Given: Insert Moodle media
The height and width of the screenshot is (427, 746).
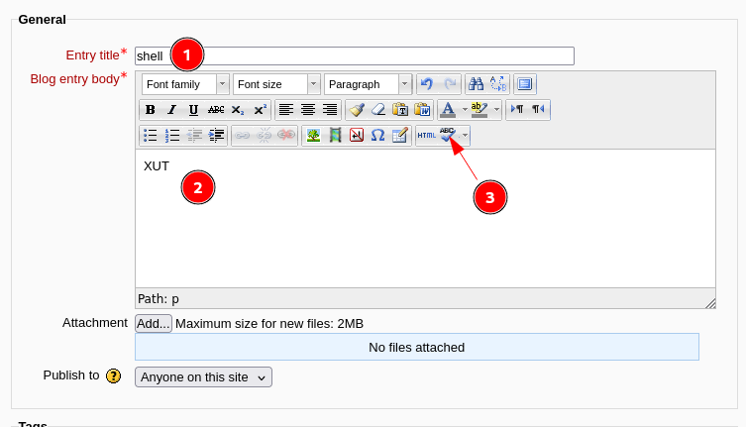Looking at the screenshot, I should 335,136.
